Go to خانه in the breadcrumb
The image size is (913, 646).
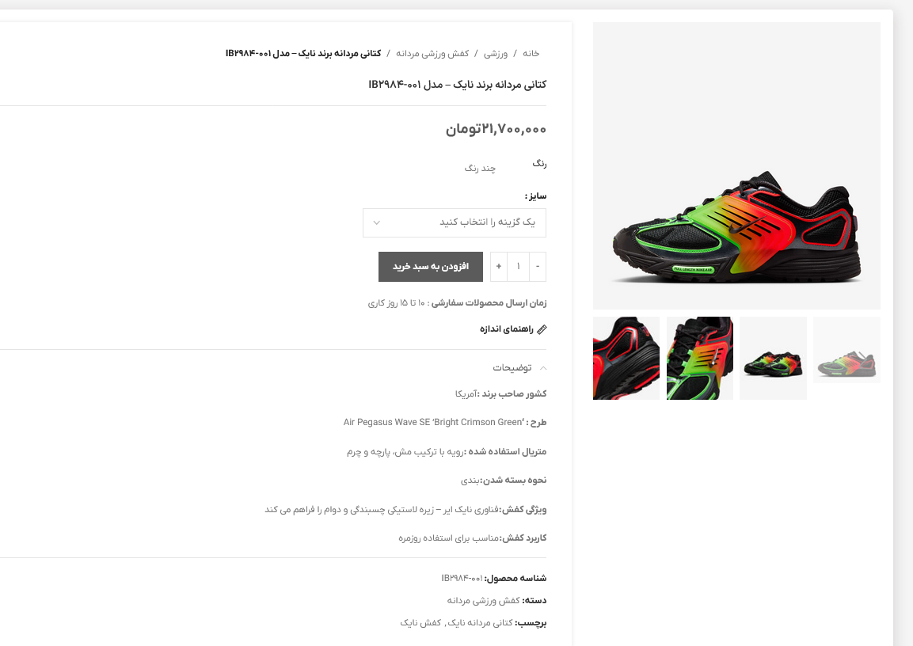click(x=531, y=54)
